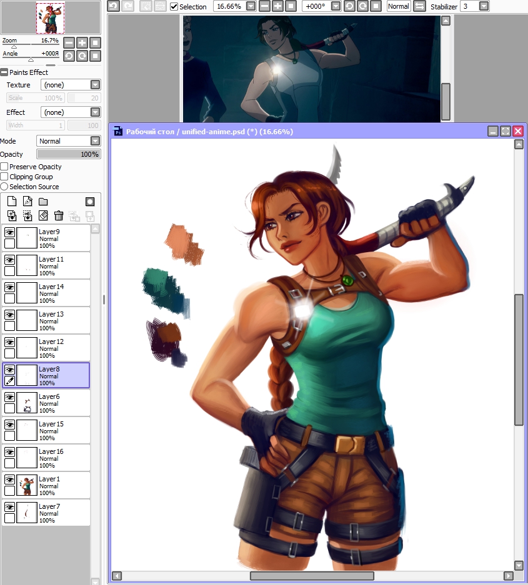Toggle the Selection checkbox in toolbar
528x585 pixels.
pyautogui.click(x=174, y=6)
